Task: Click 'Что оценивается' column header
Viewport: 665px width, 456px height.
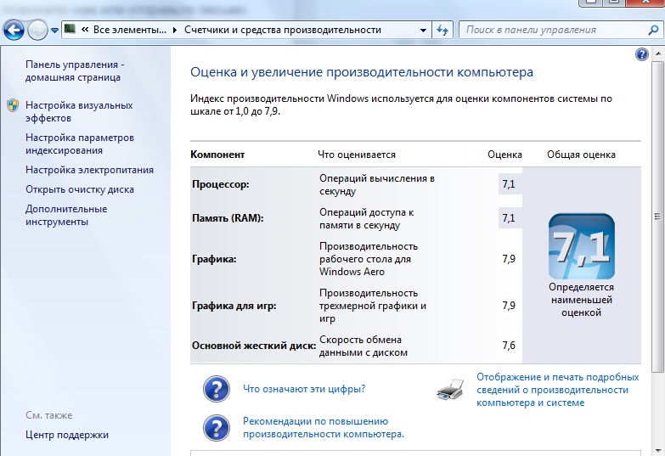Action: 357,155
